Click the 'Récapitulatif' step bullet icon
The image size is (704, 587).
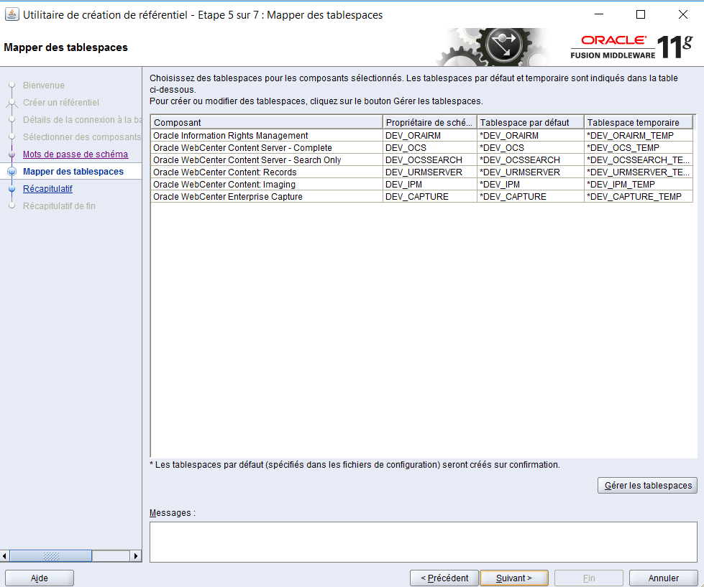(12, 189)
